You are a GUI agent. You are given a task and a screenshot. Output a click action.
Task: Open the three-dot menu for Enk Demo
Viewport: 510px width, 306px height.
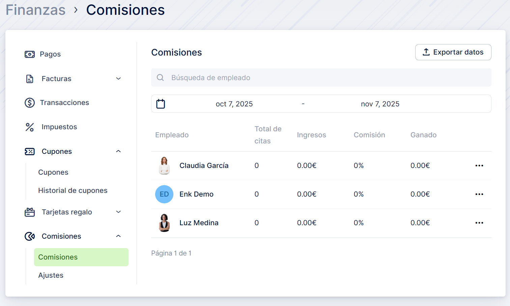click(x=479, y=194)
